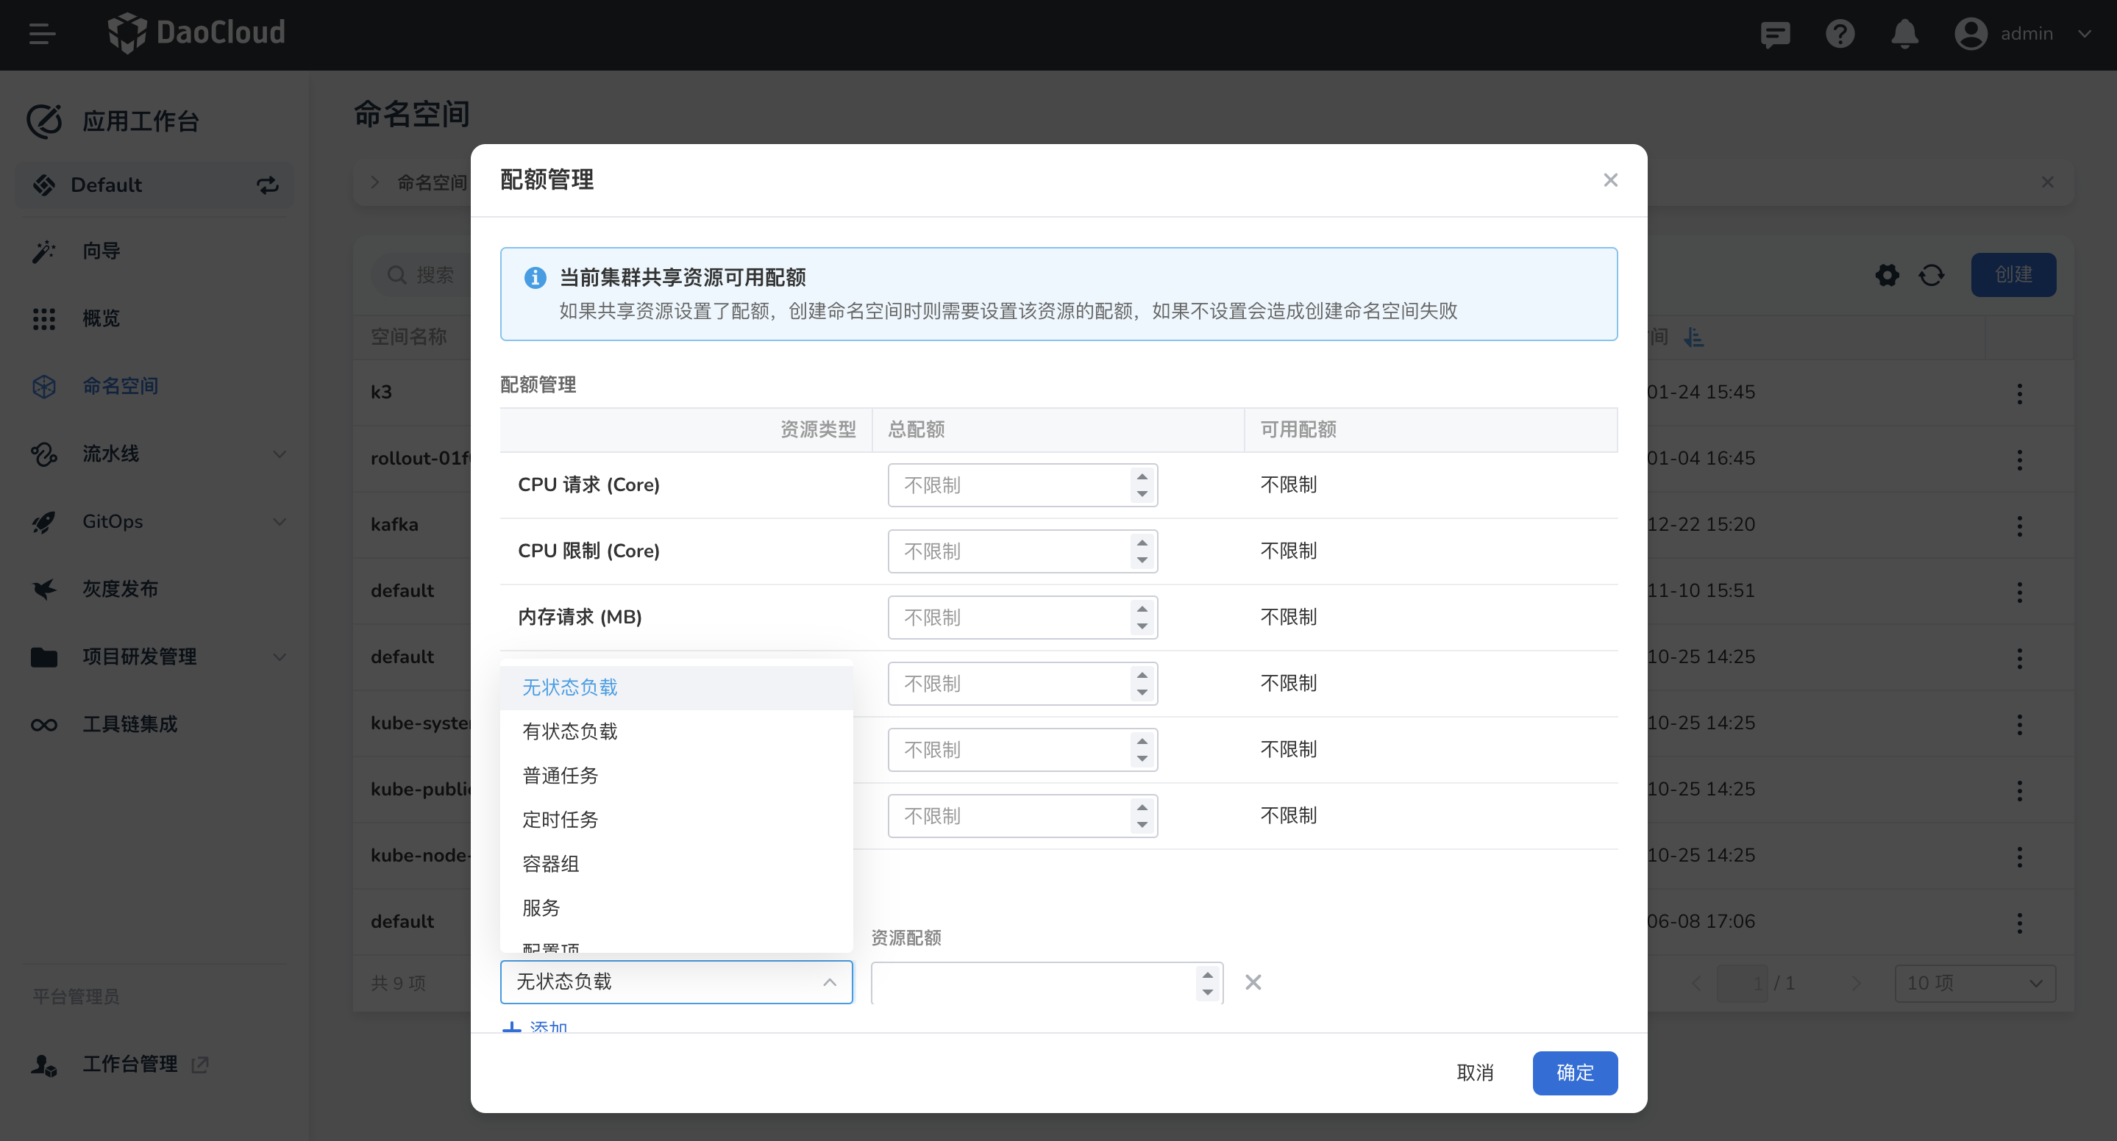Click the 确定 confirm button

(1574, 1072)
